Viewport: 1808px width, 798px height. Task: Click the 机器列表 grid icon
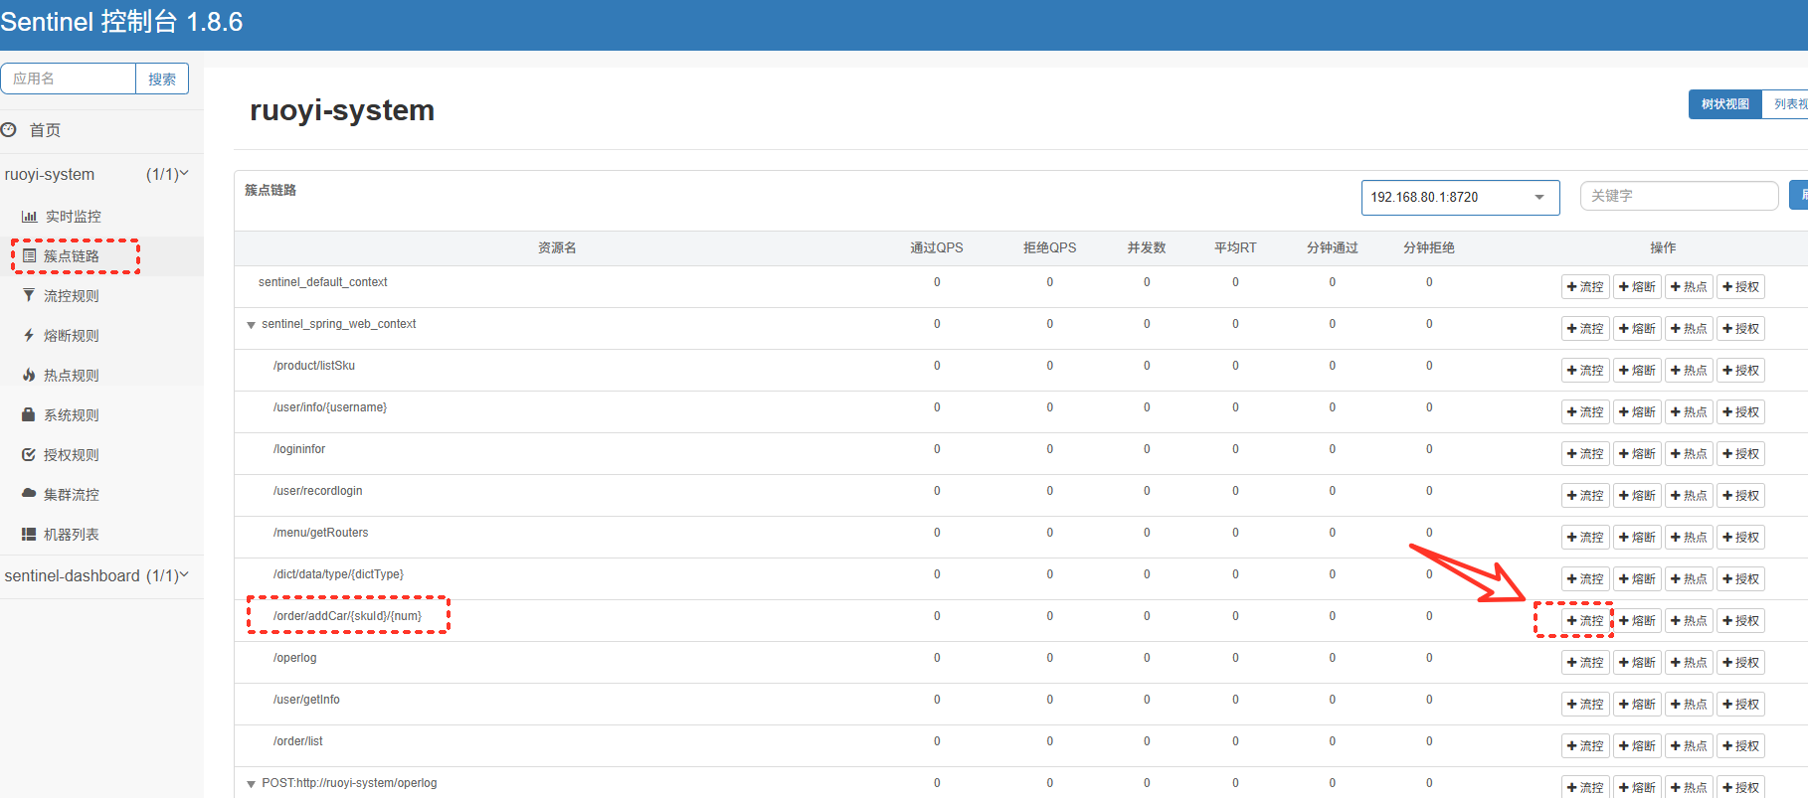29,535
